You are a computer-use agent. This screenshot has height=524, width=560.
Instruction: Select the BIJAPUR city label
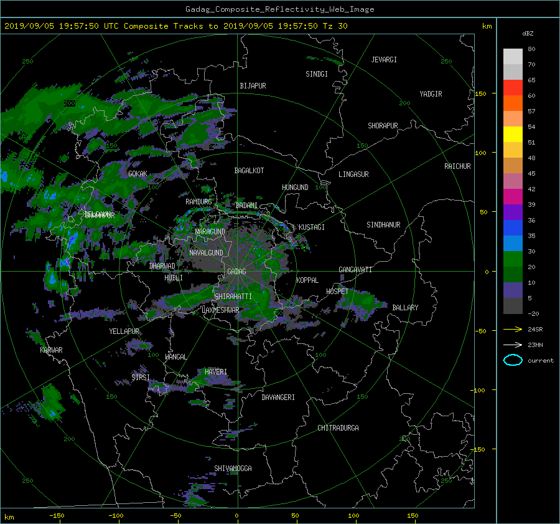click(x=253, y=86)
